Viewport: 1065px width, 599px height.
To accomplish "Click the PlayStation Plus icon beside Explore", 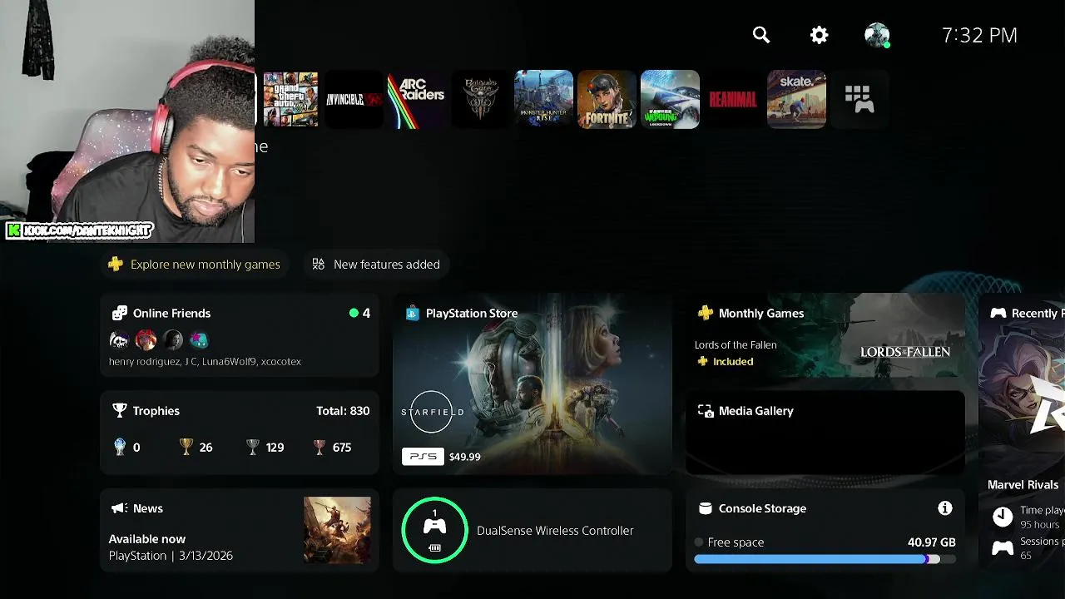I will [116, 265].
